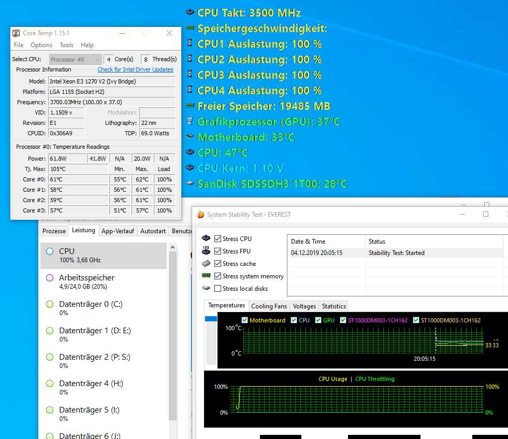Uncheck the Stress system memory checkbox
This screenshot has height=439, width=508.
[217, 276]
